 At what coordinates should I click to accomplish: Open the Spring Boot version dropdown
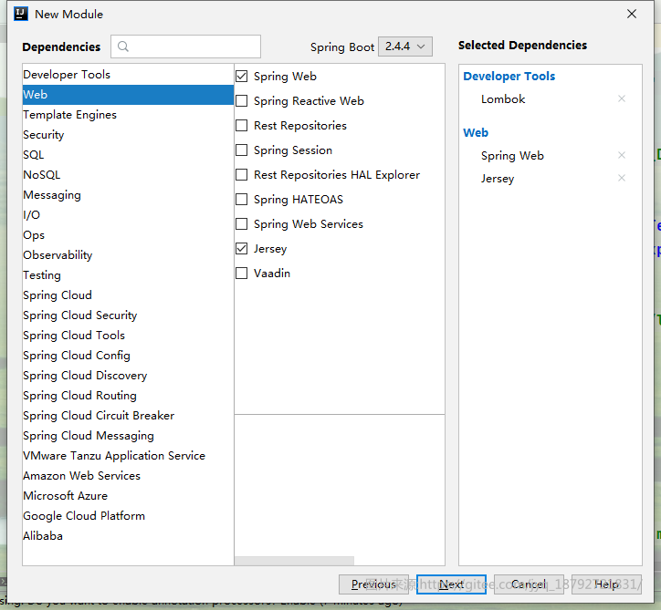tap(405, 47)
